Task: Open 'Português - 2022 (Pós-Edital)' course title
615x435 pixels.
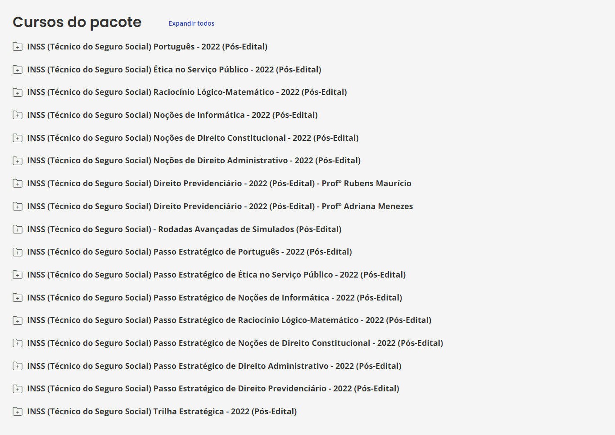Action: click(x=147, y=47)
